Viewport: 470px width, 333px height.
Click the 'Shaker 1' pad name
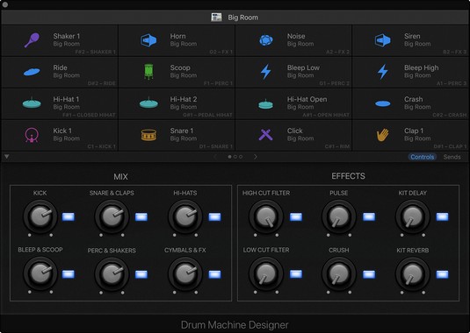point(67,36)
